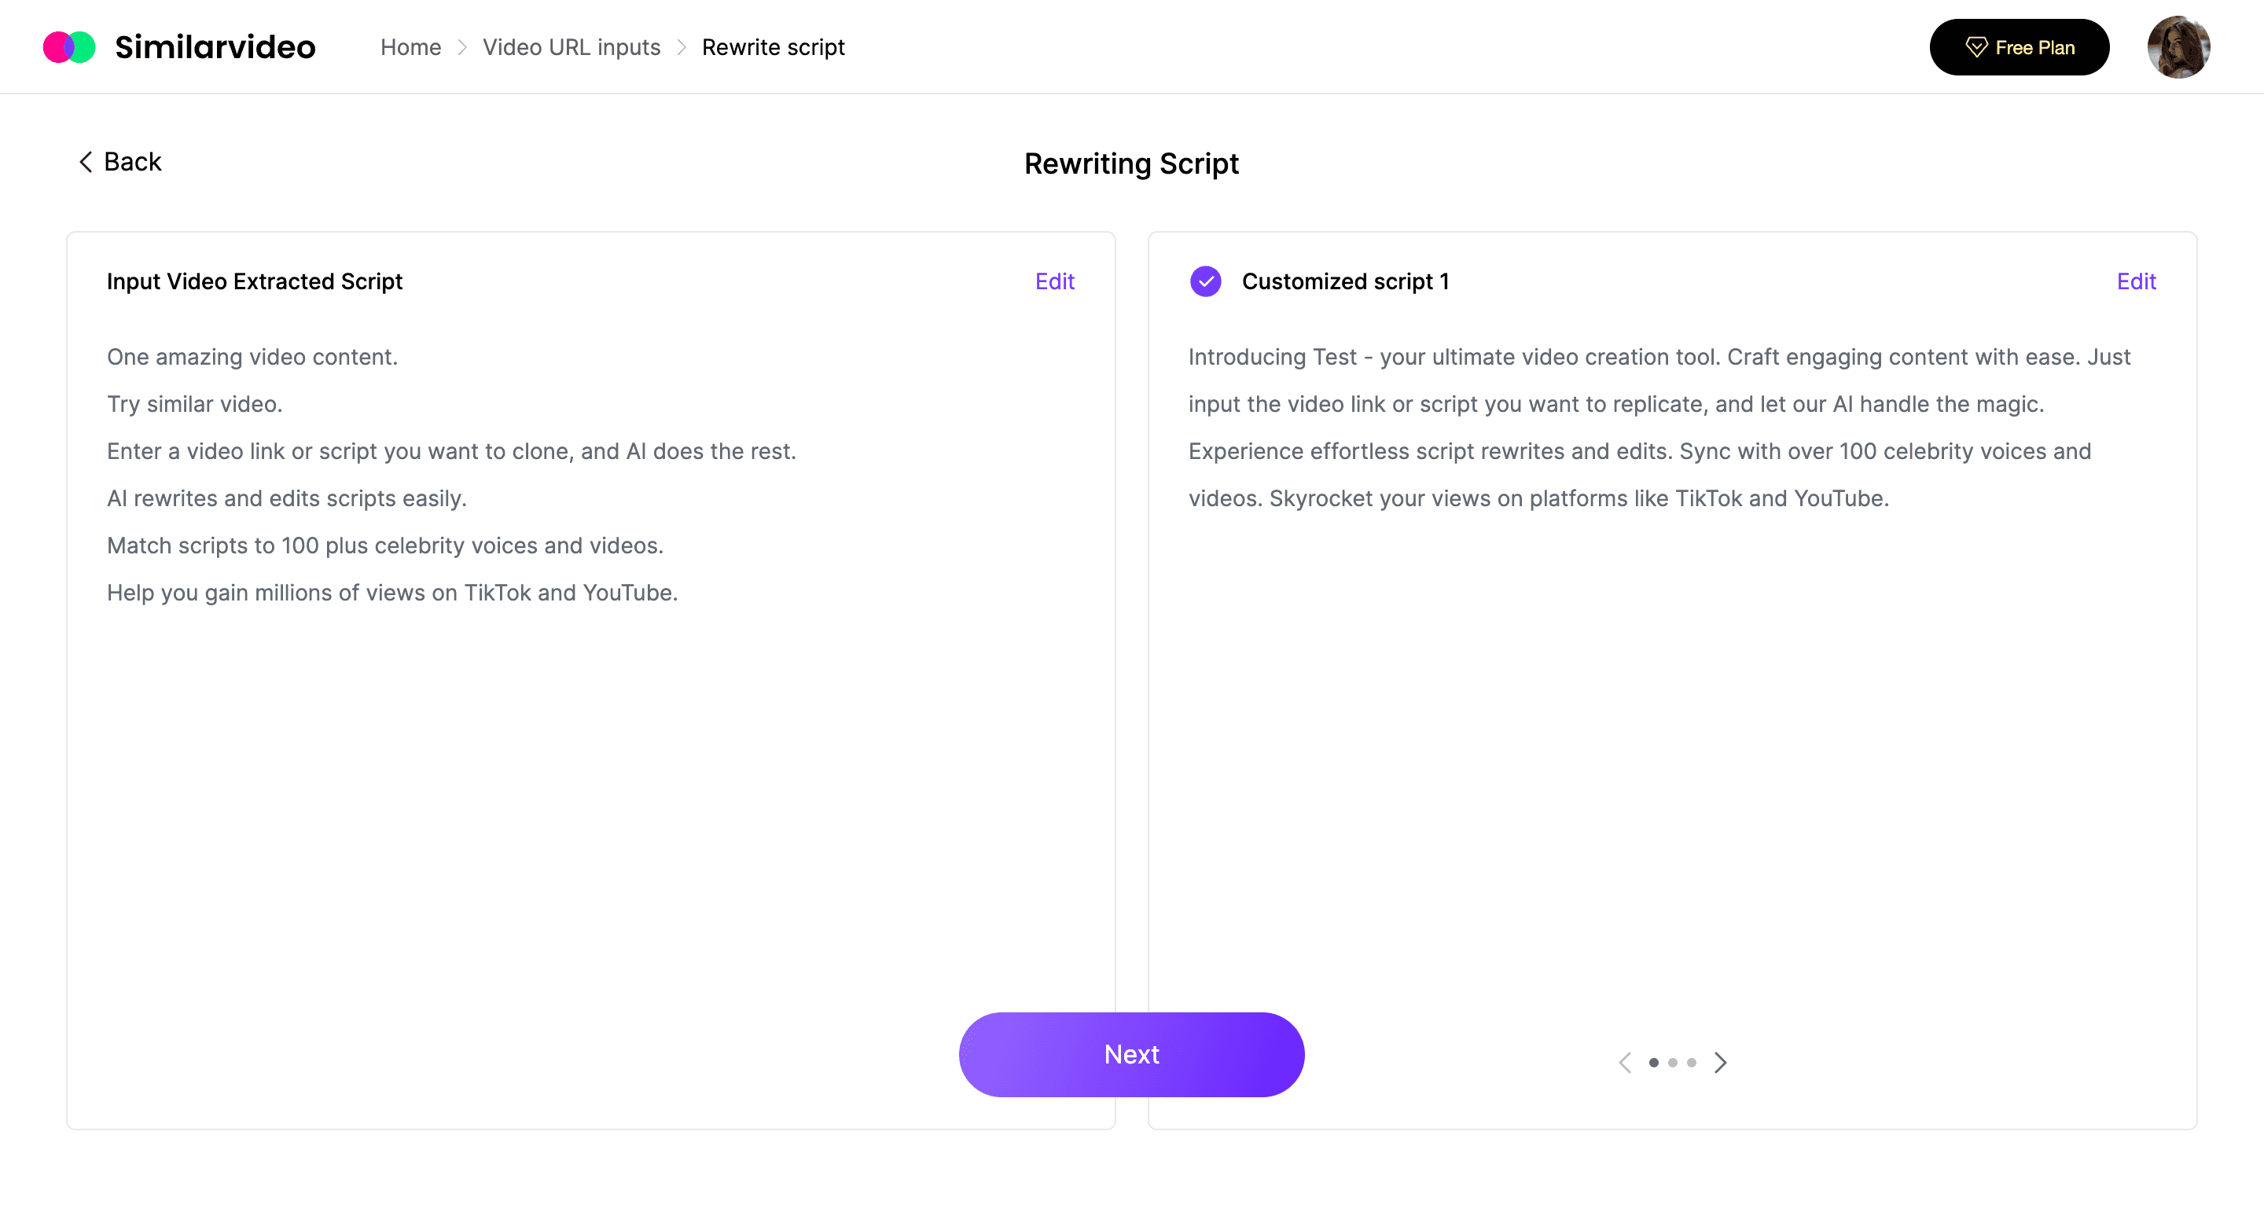Click the Free Plan button
2264x1223 pixels.
pyautogui.click(x=2019, y=47)
